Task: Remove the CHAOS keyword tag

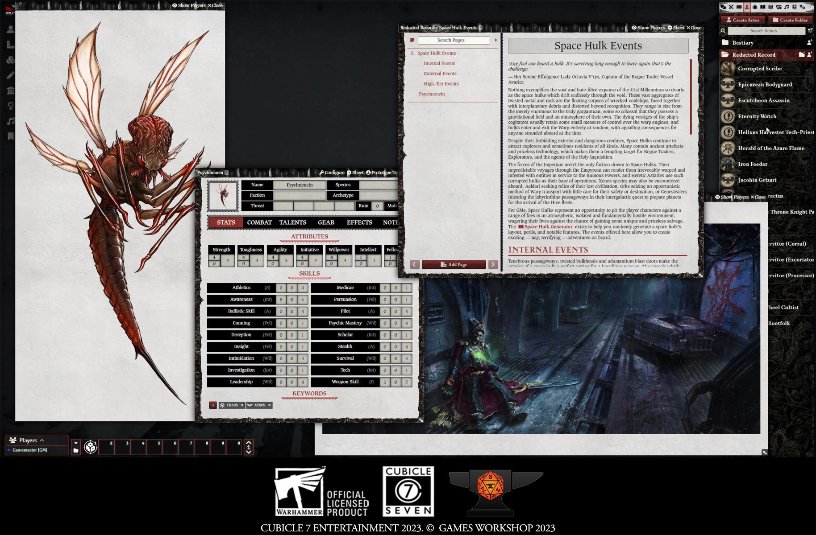Action: coord(242,405)
